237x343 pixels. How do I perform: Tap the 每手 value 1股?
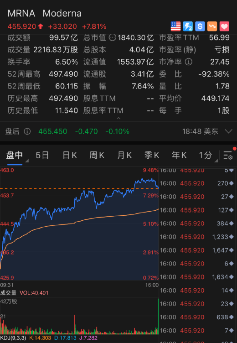(223, 110)
